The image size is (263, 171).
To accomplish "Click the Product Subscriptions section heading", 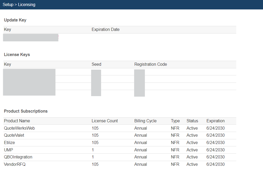I will (x=26, y=111).
